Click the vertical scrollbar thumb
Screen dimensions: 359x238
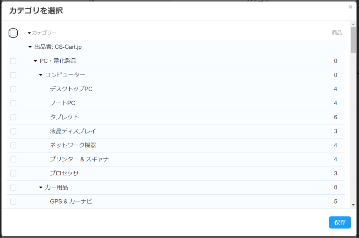coord(353,40)
